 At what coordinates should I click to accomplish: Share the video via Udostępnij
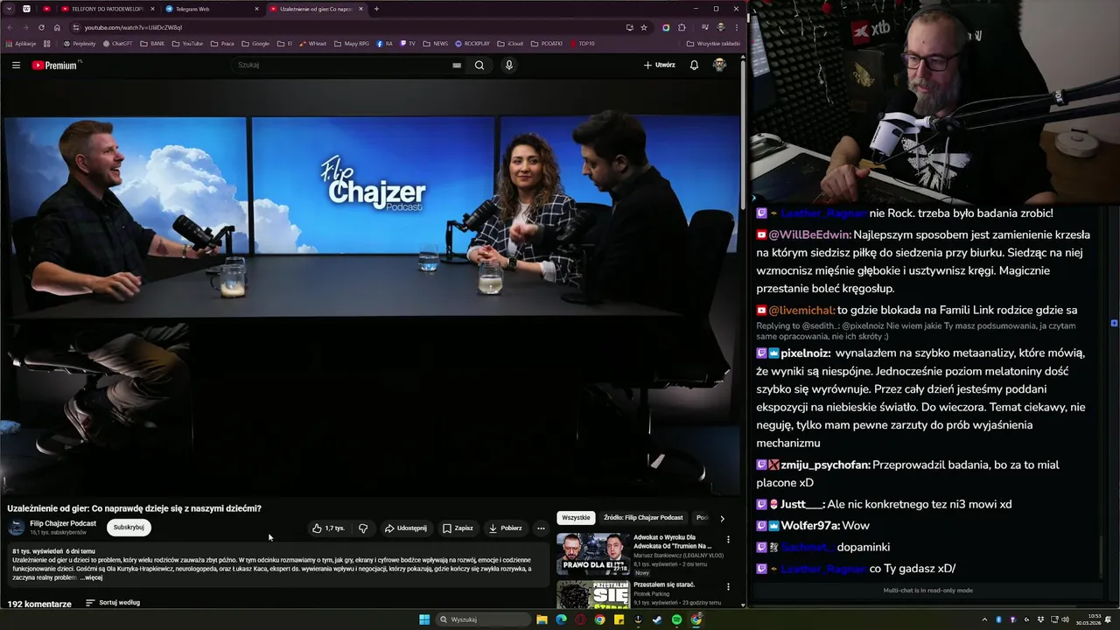(406, 528)
